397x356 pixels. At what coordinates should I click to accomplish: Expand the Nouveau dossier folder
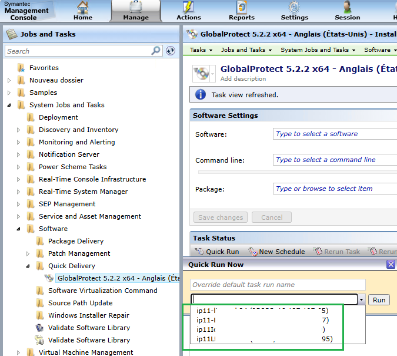coord(9,80)
